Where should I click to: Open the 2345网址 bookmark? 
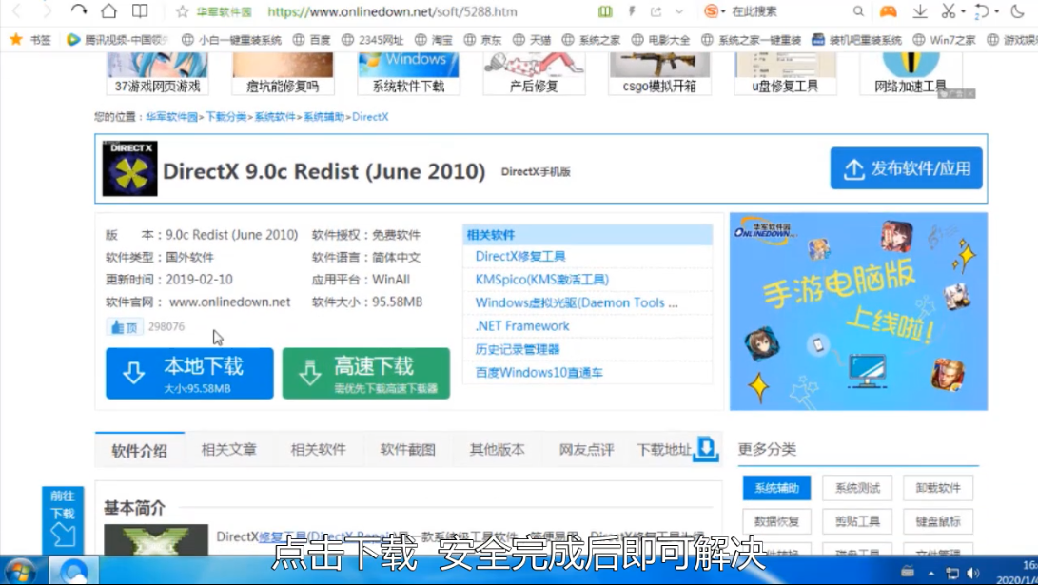tap(372, 40)
